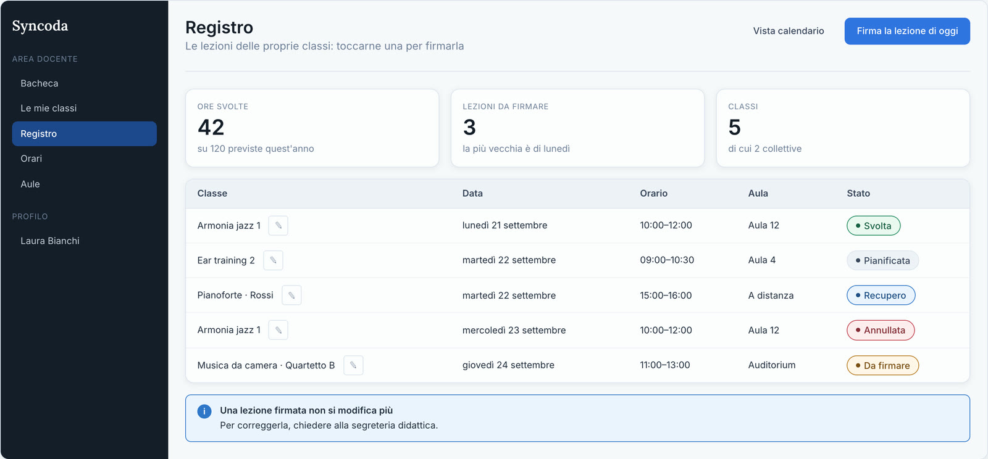Click the Annullata status badge

(881, 330)
